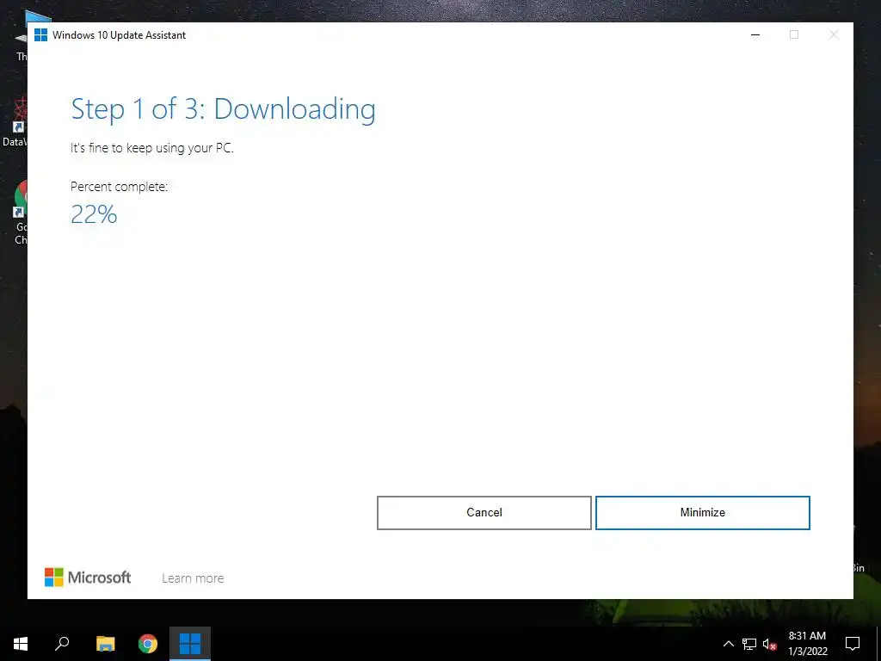Viewport: 881px width, 661px height.
Task: Show hidden system tray icons
Action: 728,644
